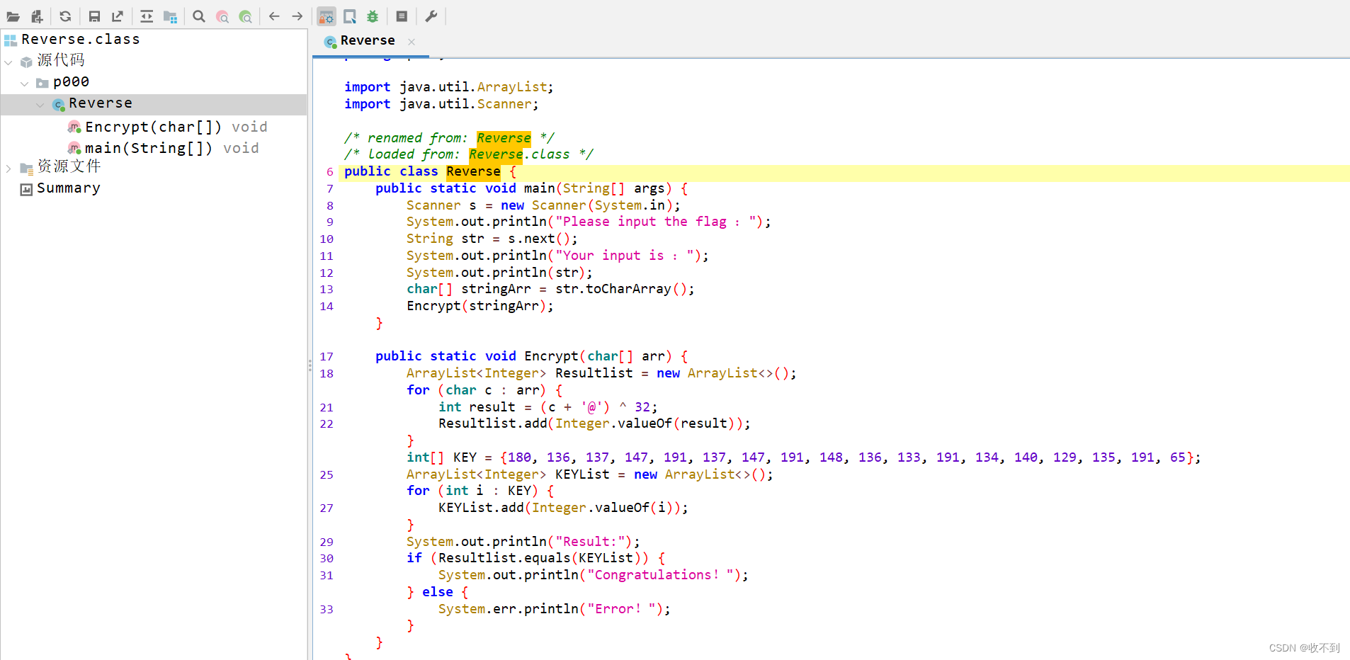Select the Reverse class in tree
1350x660 pixels.
[101, 103]
